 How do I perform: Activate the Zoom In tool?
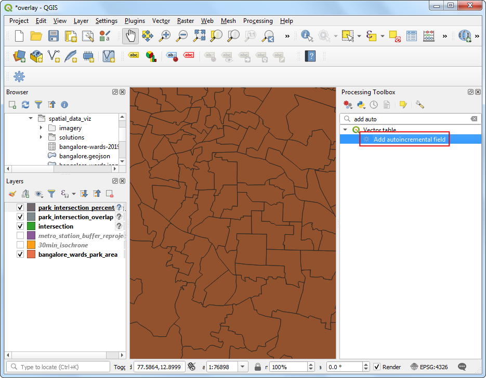pyautogui.click(x=165, y=36)
